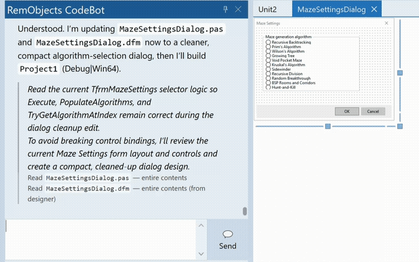Pin the RemObjects CodeBot panel
The height and width of the screenshot is (262, 419).
click(x=225, y=10)
